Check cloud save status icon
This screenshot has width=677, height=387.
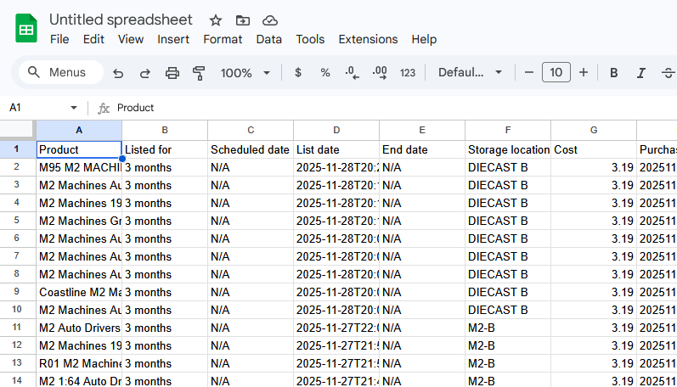click(x=270, y=20)
